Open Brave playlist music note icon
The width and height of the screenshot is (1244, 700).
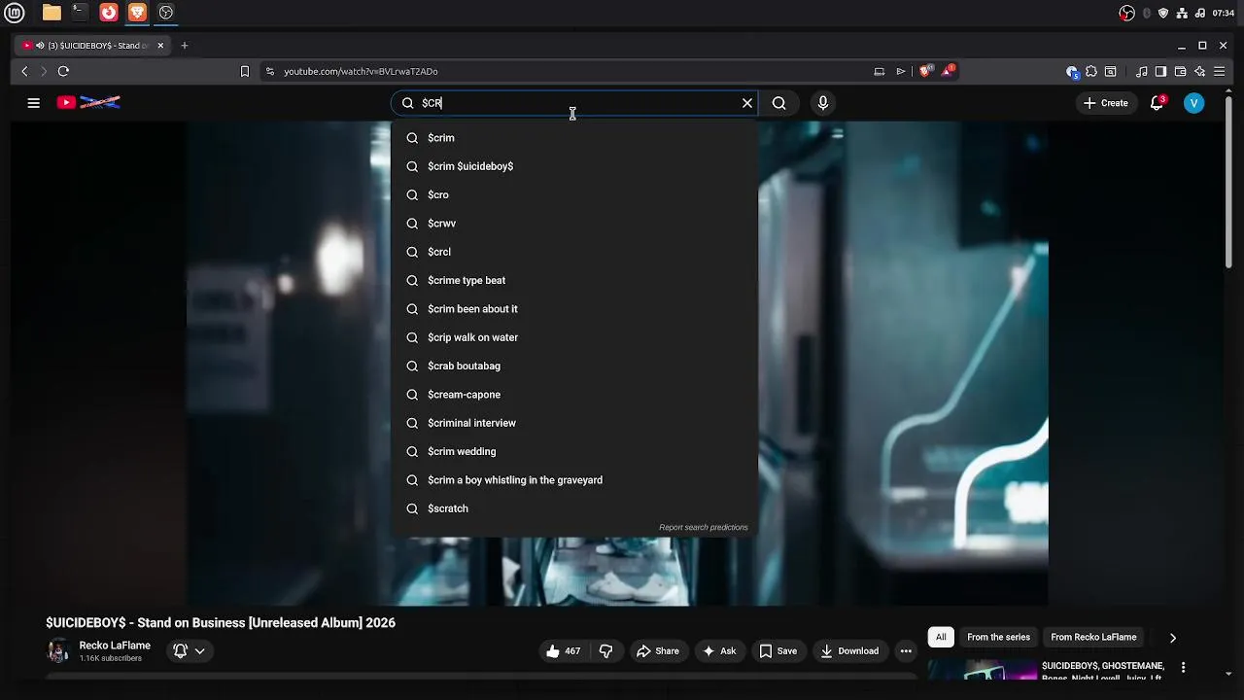pyautogui.click(x=1142, y=71)
